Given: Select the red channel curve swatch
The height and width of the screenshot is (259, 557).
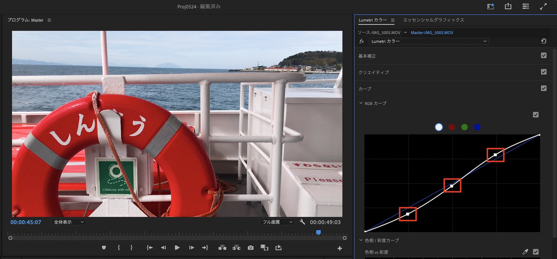Looking at the screenshot, I should pos(451,127).
